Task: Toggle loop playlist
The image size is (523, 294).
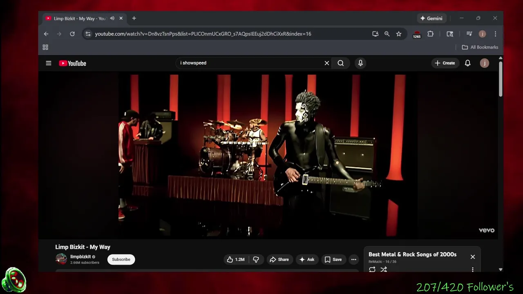Action: (372, 269)
